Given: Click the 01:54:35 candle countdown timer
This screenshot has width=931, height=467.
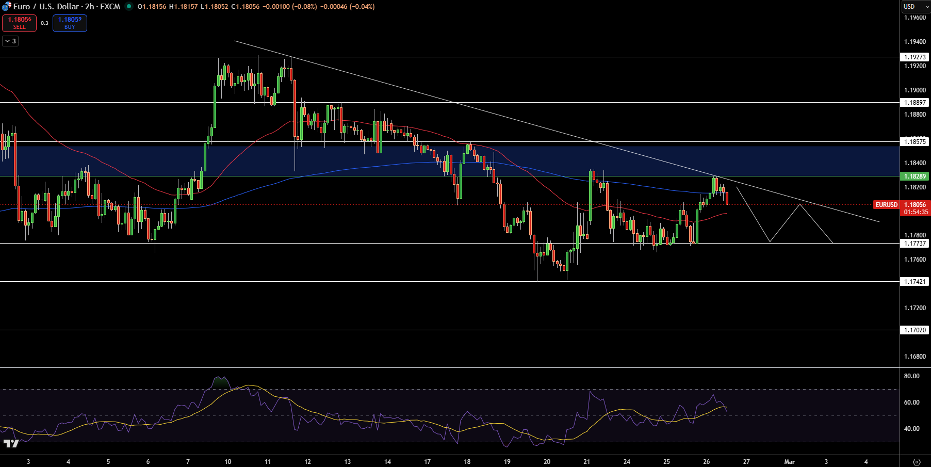Looking at the screenshot, I should (916, 212).
